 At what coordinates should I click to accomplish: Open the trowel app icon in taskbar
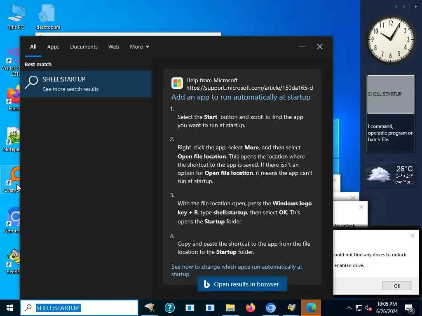click(149, 308)
